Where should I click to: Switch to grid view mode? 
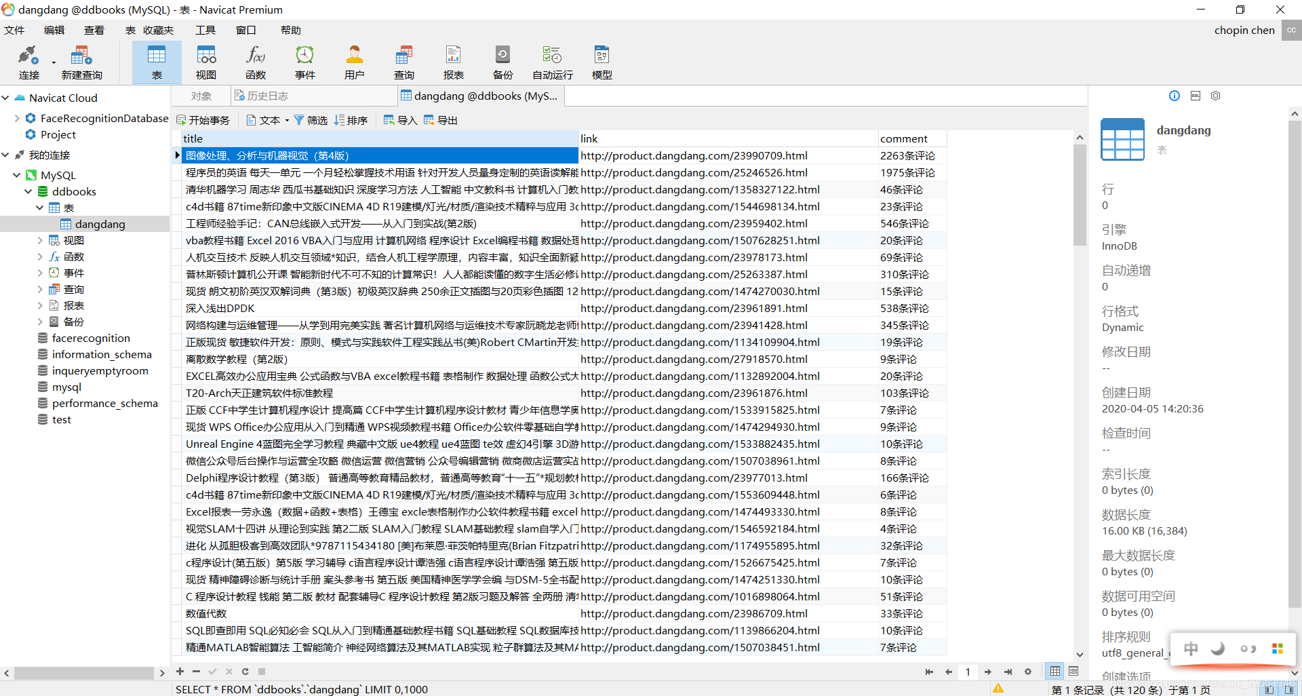point(1055,672)
